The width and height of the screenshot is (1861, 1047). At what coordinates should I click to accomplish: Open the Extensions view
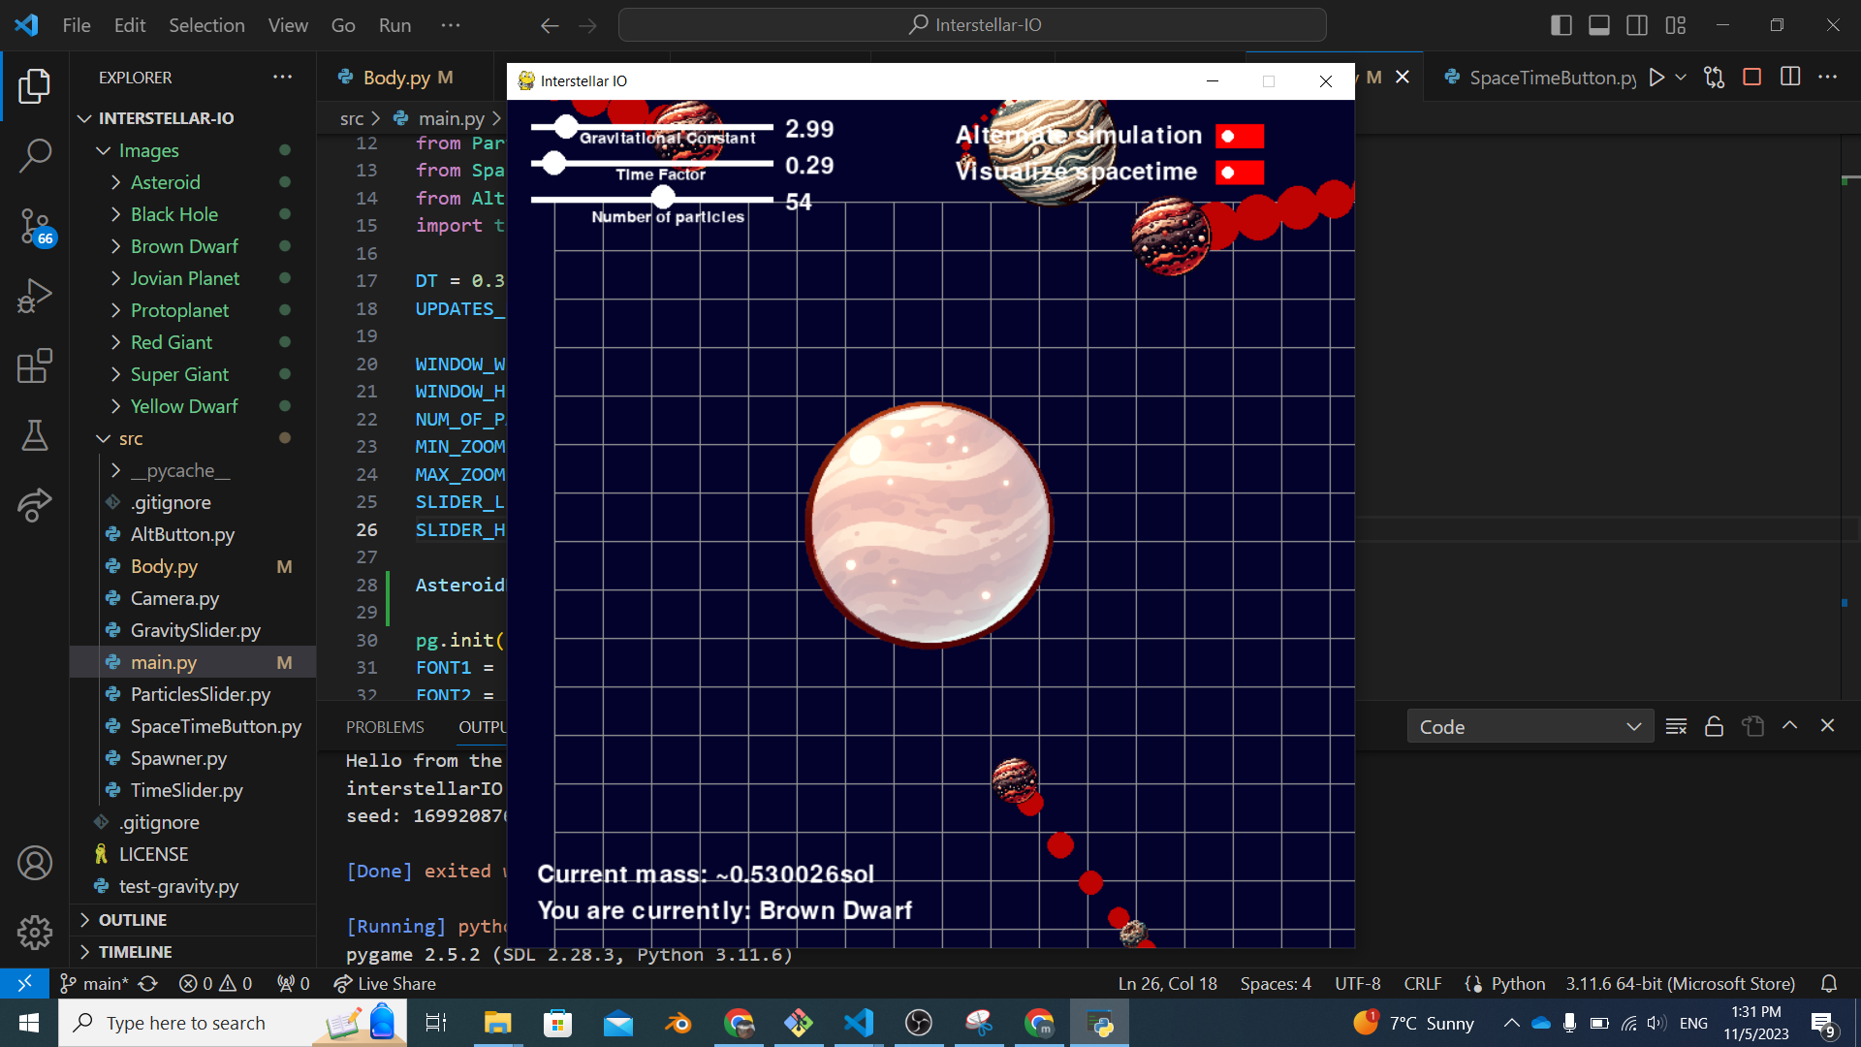click(35, 366)
